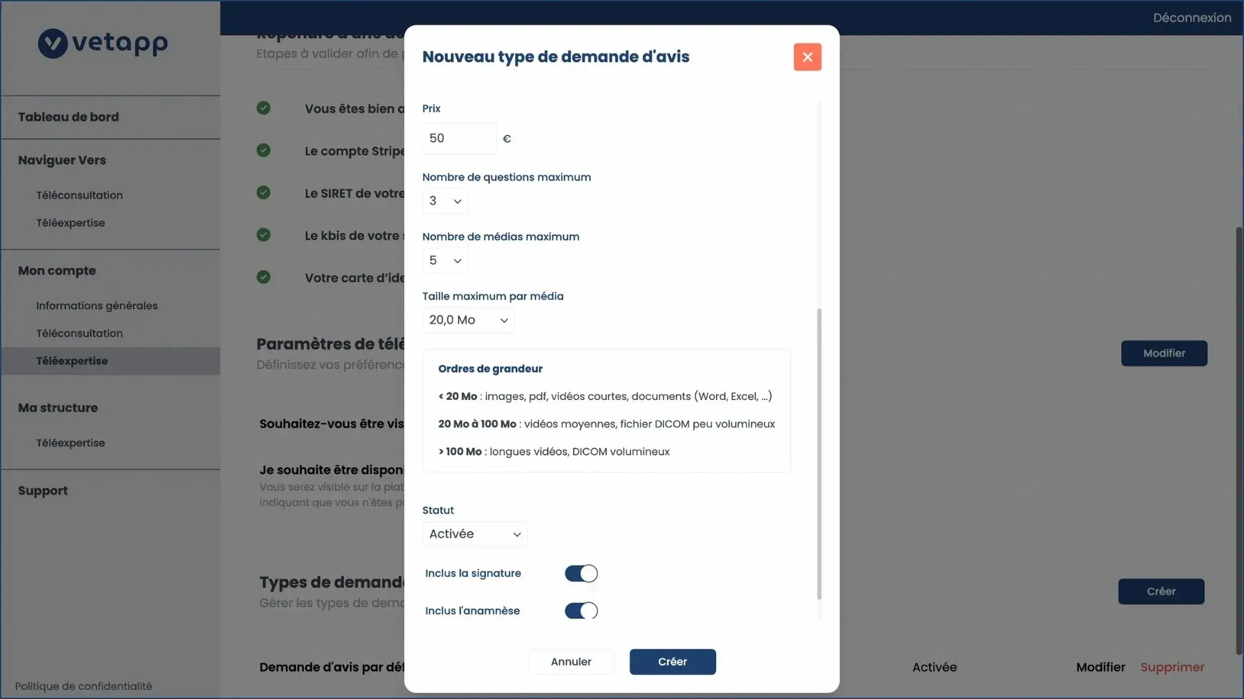
Task: Go to Tableau de bord in the sidebar
Action: tap(68, 117)
